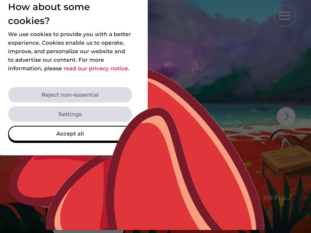Reject non-essential cookies

70,95
